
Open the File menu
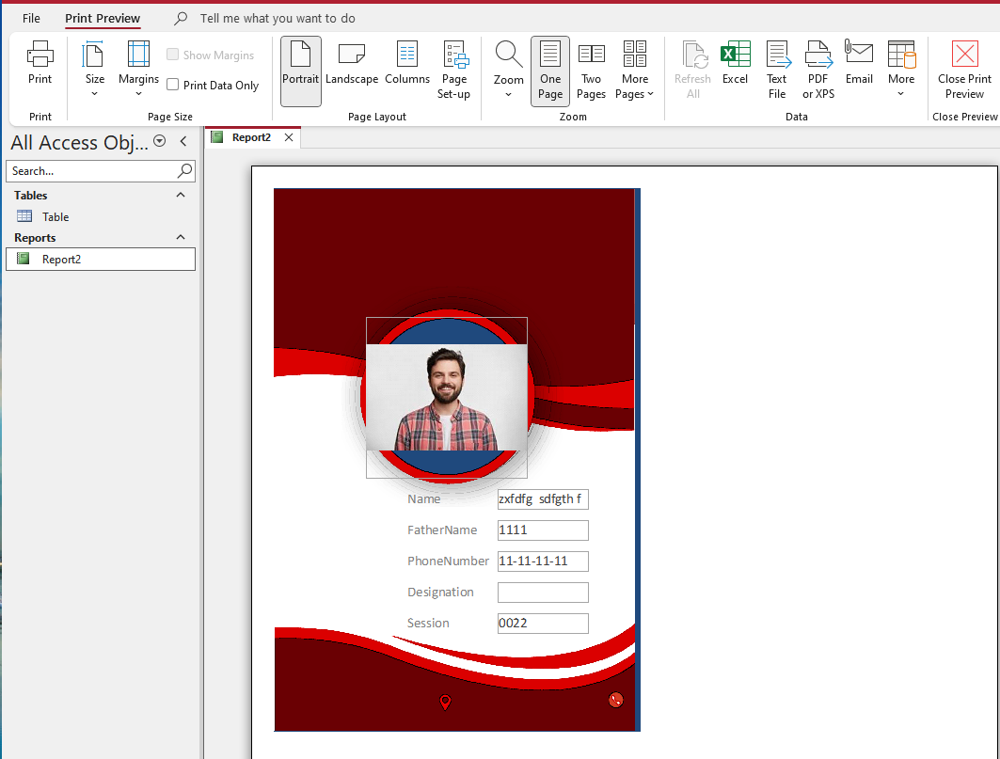[31, 19]
